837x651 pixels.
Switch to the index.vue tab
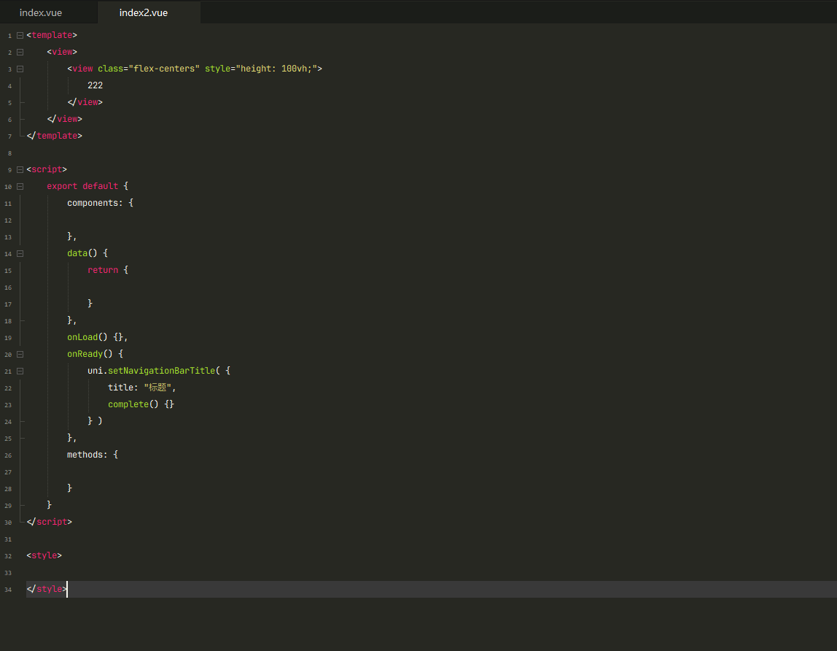point(41,12)
